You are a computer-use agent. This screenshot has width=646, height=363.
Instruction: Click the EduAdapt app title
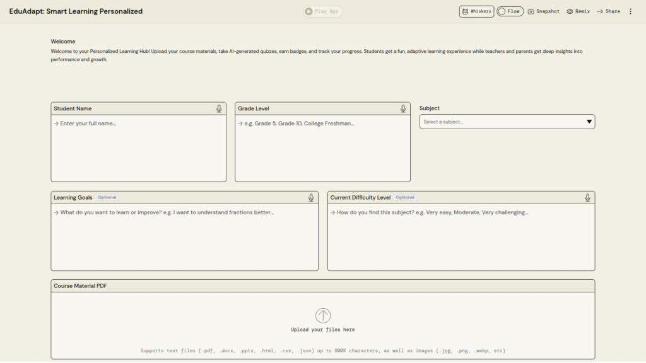(x=76, y=11)
